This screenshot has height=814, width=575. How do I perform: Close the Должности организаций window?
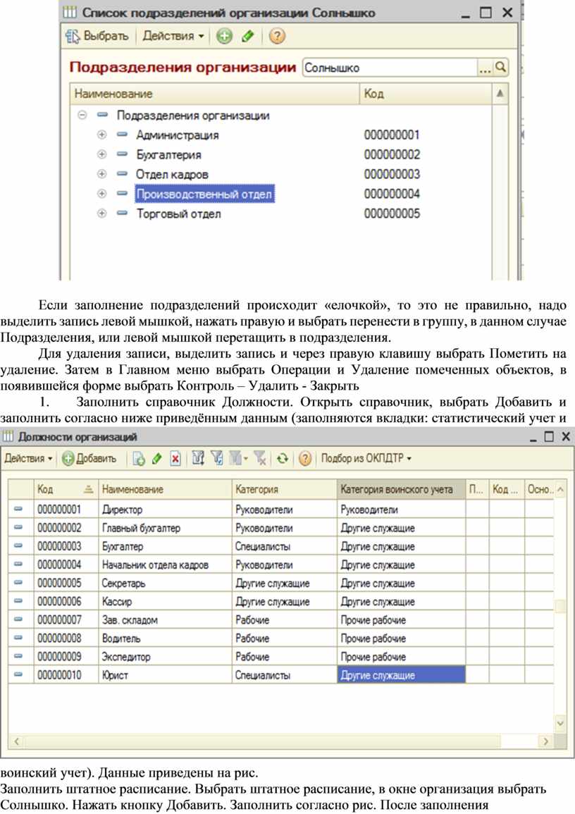click(566, 436)
